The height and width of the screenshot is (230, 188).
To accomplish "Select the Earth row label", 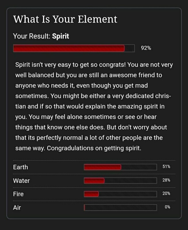I will click(20, 167).
